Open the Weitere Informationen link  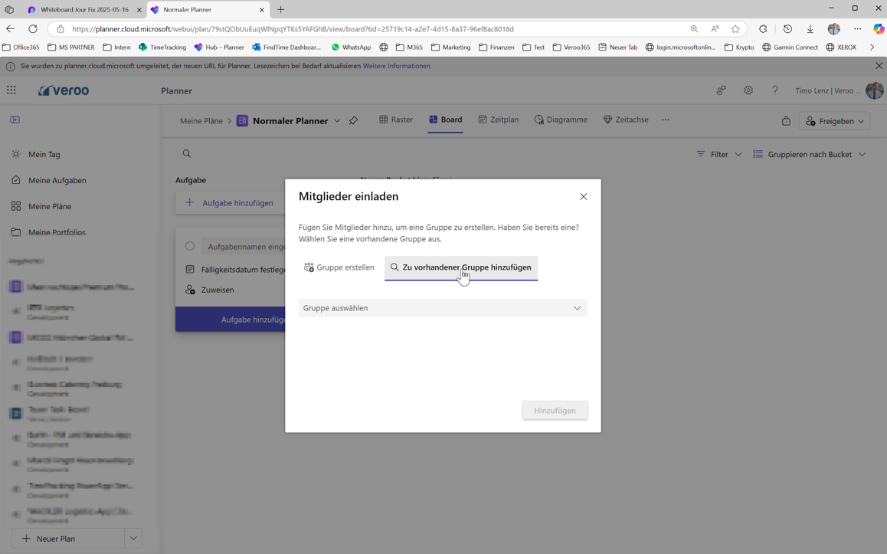coord(396,66)
